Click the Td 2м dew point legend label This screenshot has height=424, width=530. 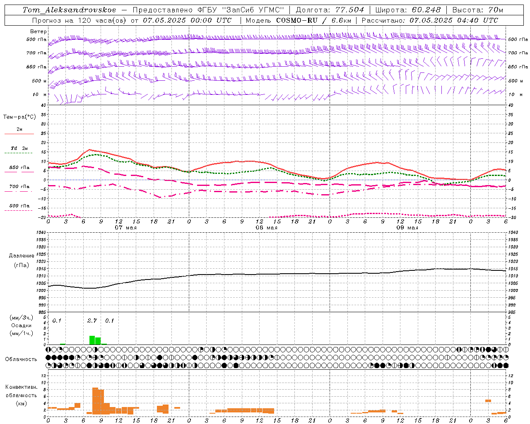(x=19, y=148)
